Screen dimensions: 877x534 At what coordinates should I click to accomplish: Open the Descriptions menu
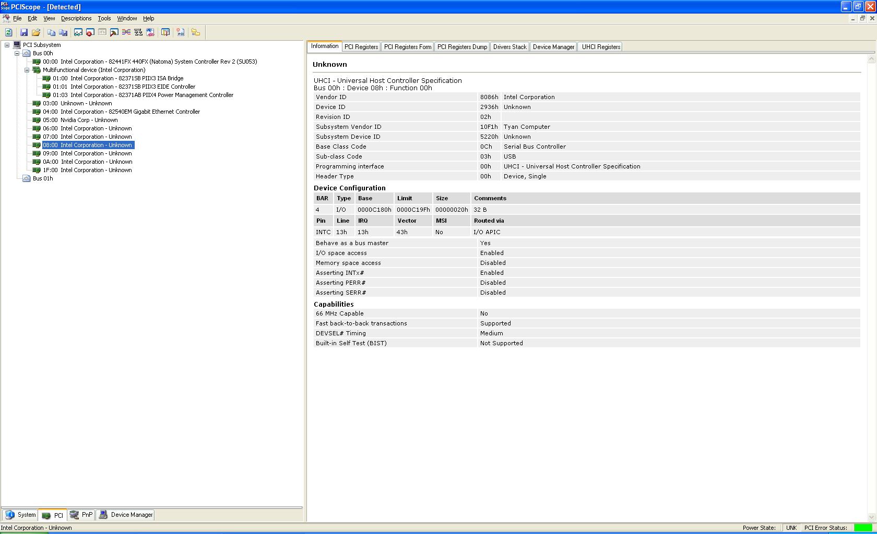coord(76,18)
